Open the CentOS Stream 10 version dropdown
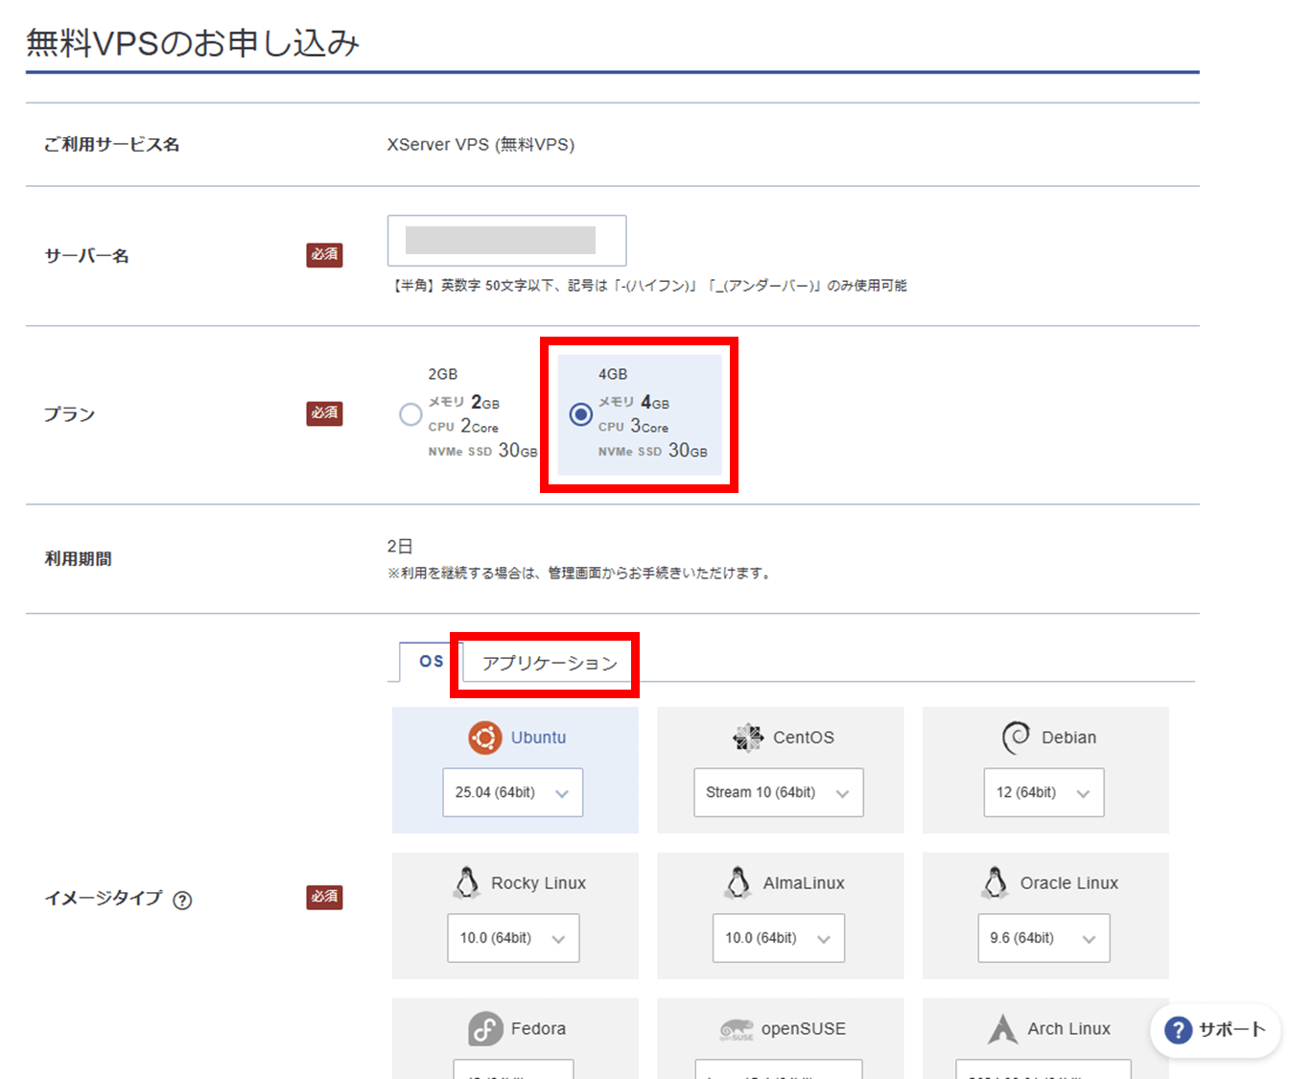 (778, 792)
